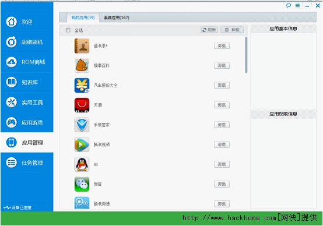Click the 通讯录+ contacts app icon

(x=82, y=45)
